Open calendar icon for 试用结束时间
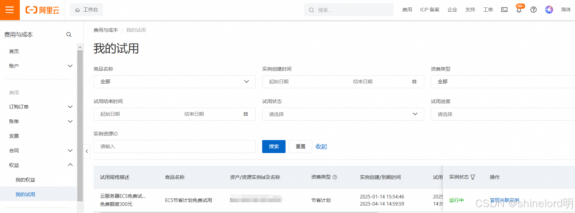Viewport: 575px width, 213px height. (x=246, y=114)
